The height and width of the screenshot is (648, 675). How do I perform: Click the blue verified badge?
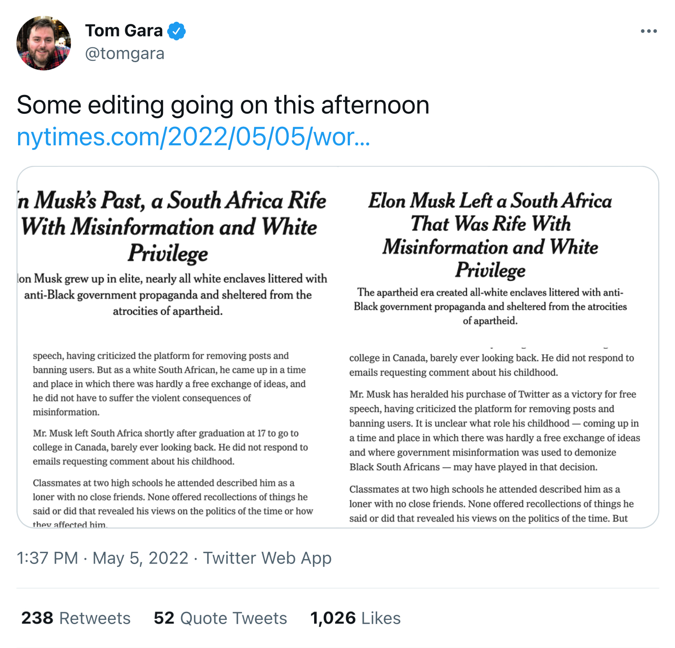pos(176,31)
